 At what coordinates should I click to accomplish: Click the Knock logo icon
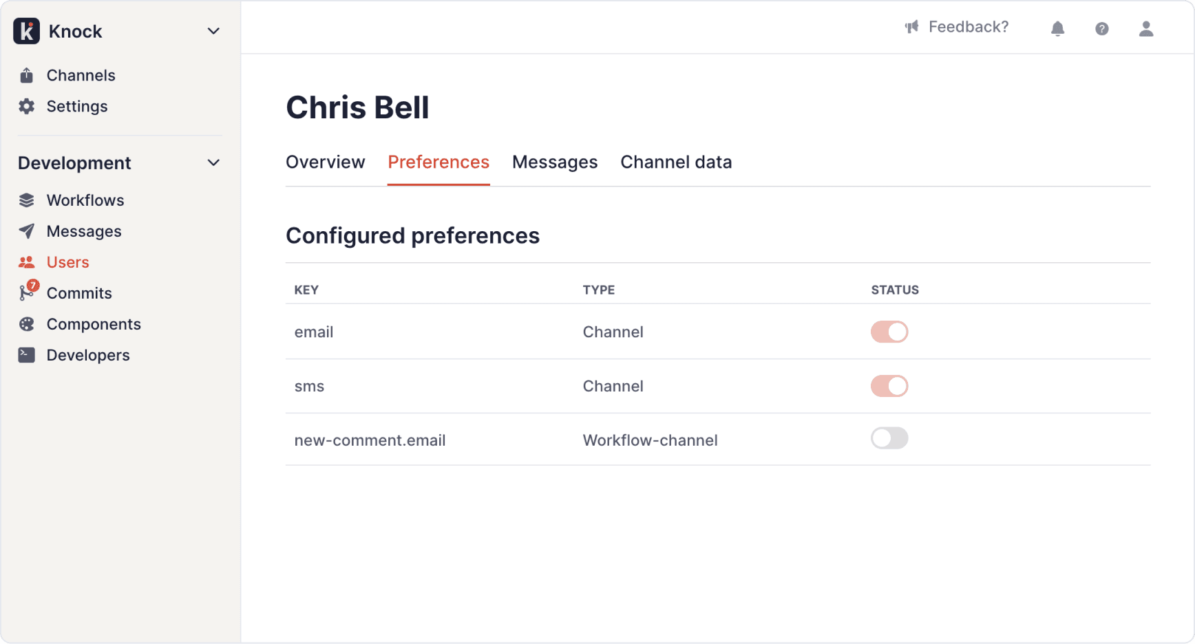click(27, 31)
